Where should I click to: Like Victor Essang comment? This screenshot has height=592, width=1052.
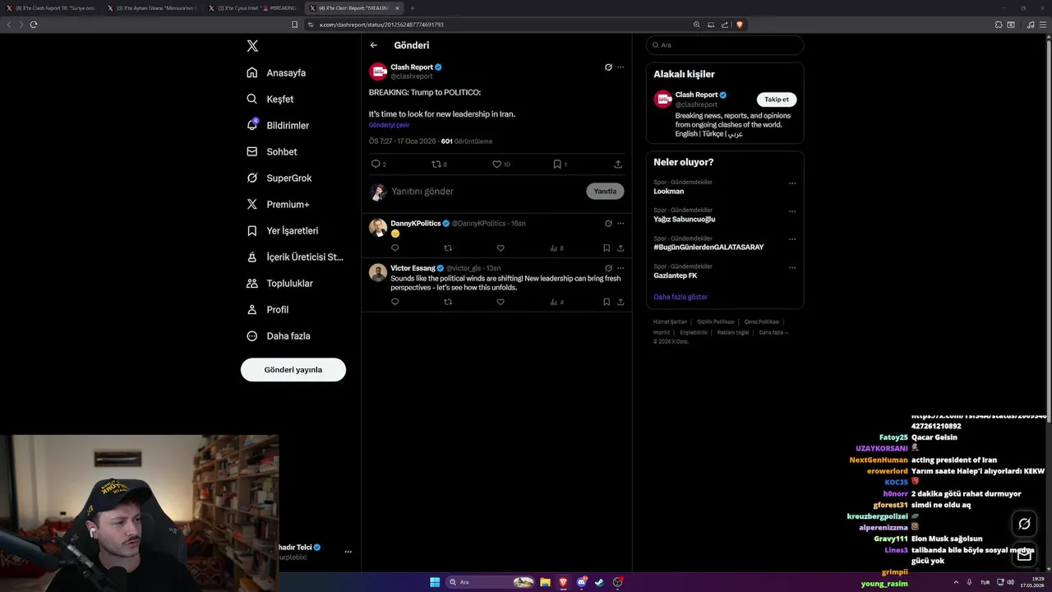coord(501,302)
